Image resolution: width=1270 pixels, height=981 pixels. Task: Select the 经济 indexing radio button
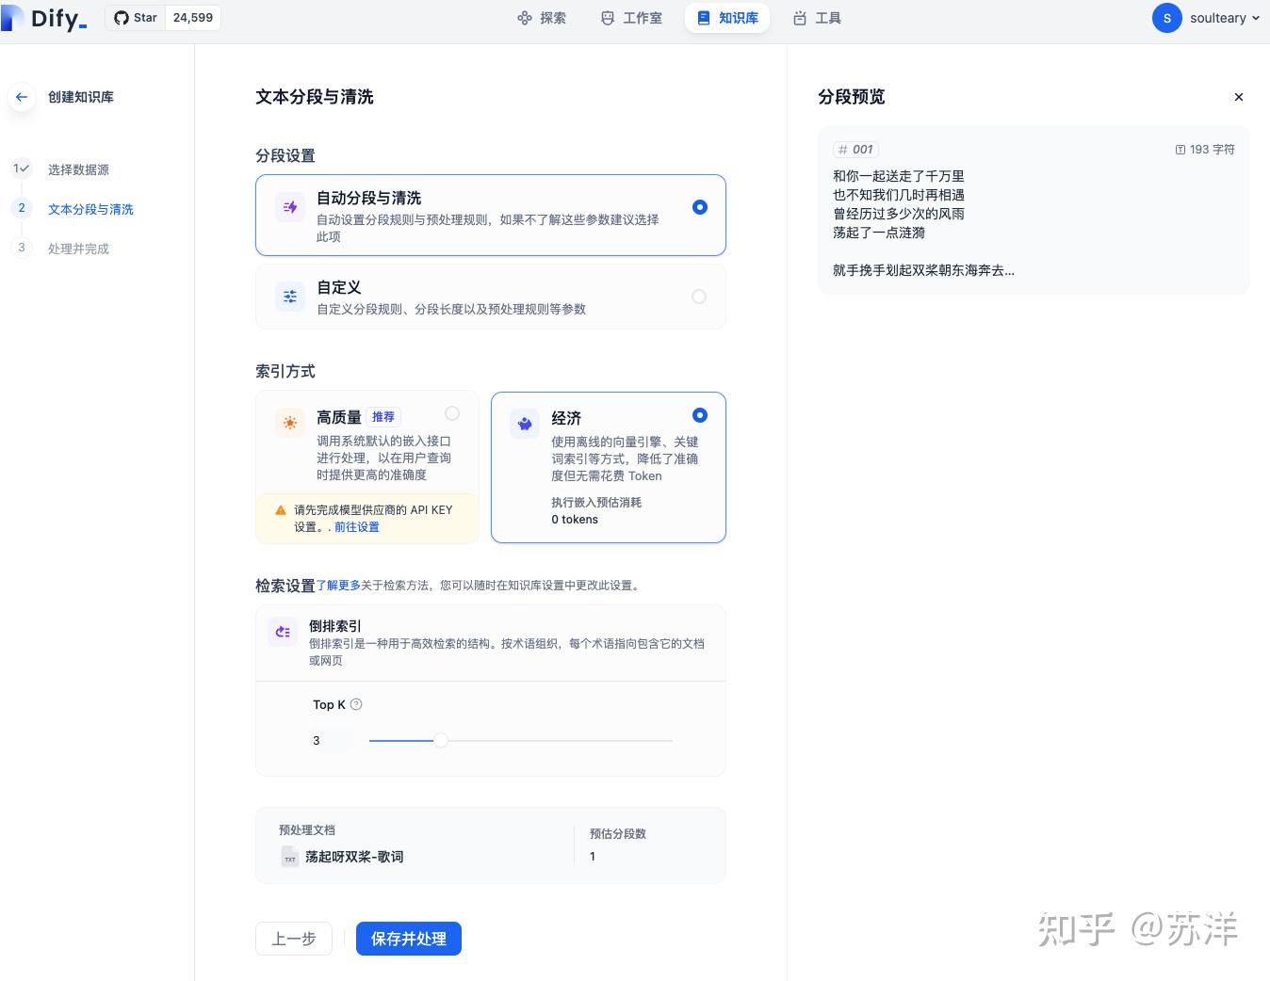[x=699, y=414]
